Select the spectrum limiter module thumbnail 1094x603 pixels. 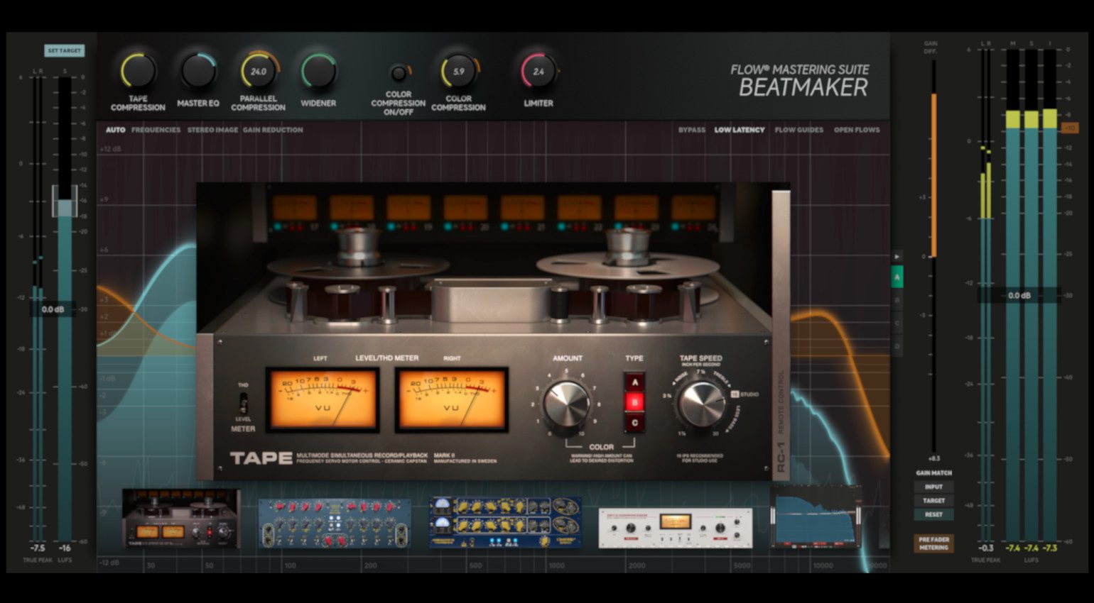point(817,518)
